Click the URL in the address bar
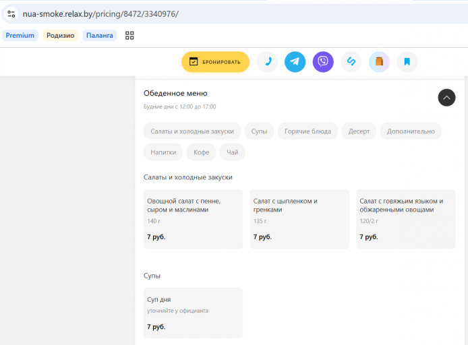Image resolution: width=468 pixels, height=345 pixels. pos(100,14)
